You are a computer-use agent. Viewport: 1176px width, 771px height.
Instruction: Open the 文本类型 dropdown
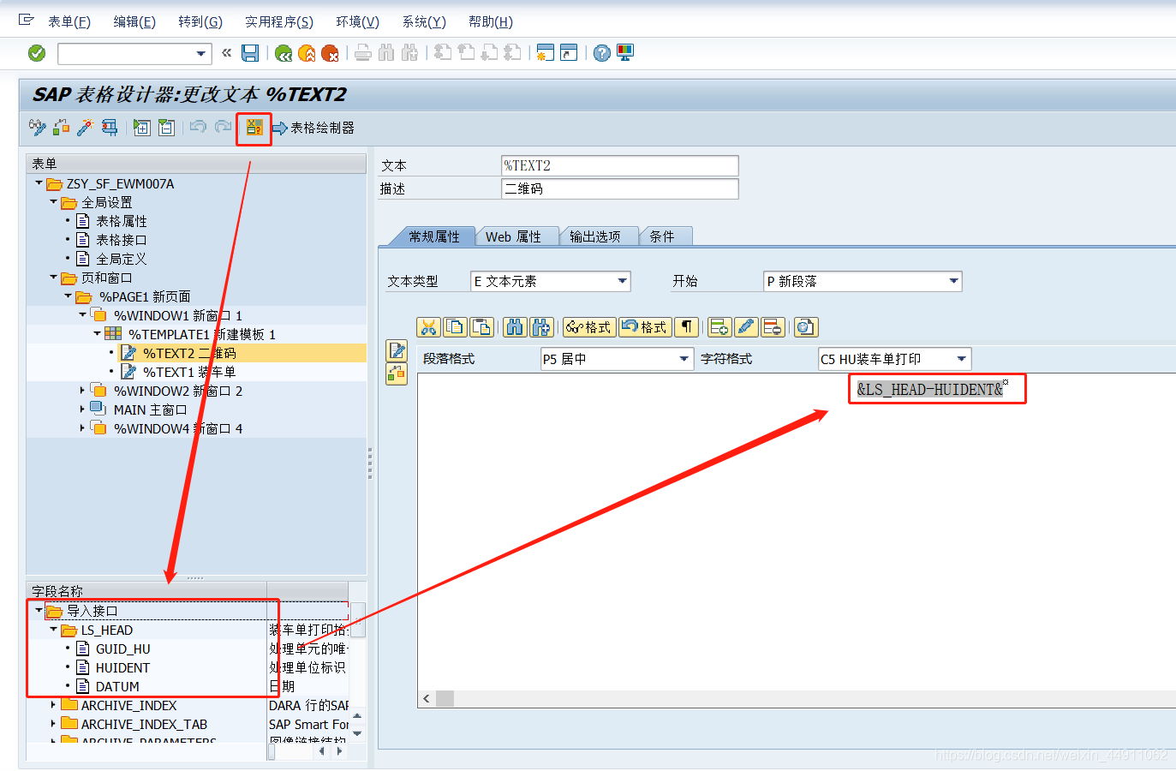(623, 281)
